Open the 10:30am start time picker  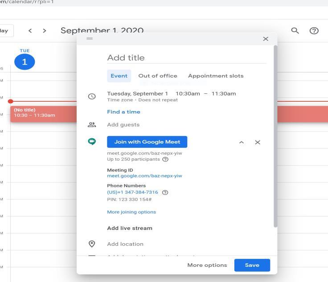[x=188, y=94]
